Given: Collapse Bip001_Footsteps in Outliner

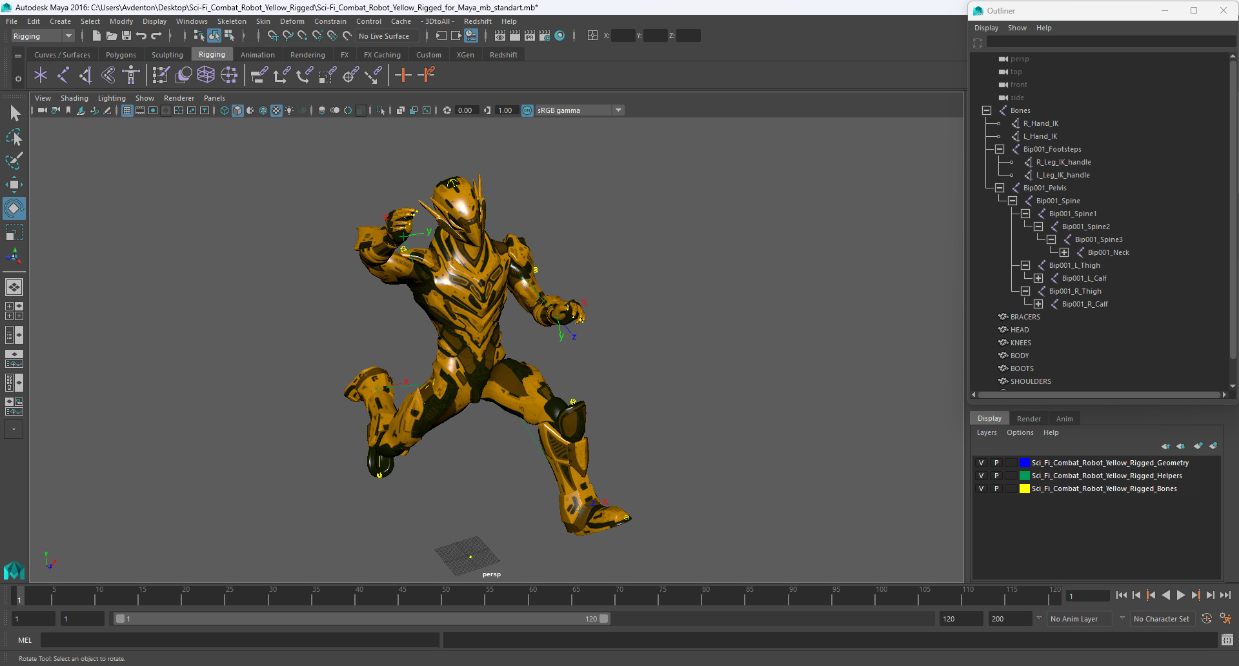Looking at the screenshot, I should click(x=1000, y=149).
